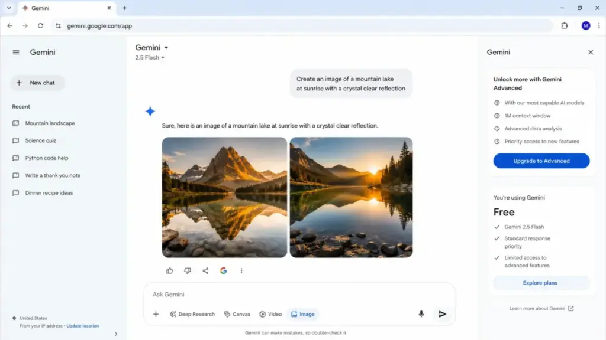The image size is (606, 340).
Task: Click Explore plans button
Action: pyautogui.click(x=541, y=283)
